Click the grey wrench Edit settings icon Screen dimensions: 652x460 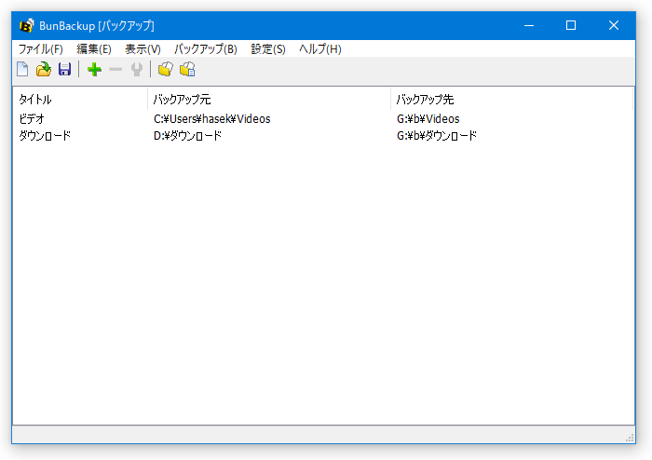click(x=137, y=69)
